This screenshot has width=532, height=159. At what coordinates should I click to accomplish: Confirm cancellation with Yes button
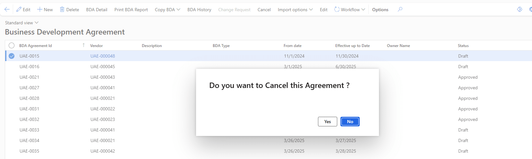327,122
